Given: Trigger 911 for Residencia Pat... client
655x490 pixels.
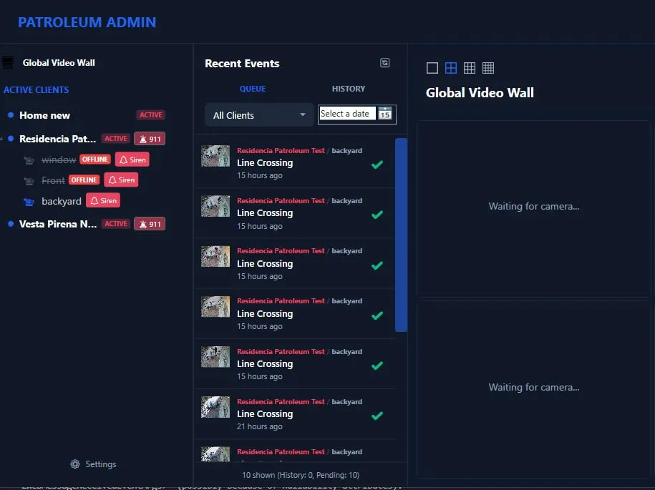Looking at the screenshot, I should [150, 139].
